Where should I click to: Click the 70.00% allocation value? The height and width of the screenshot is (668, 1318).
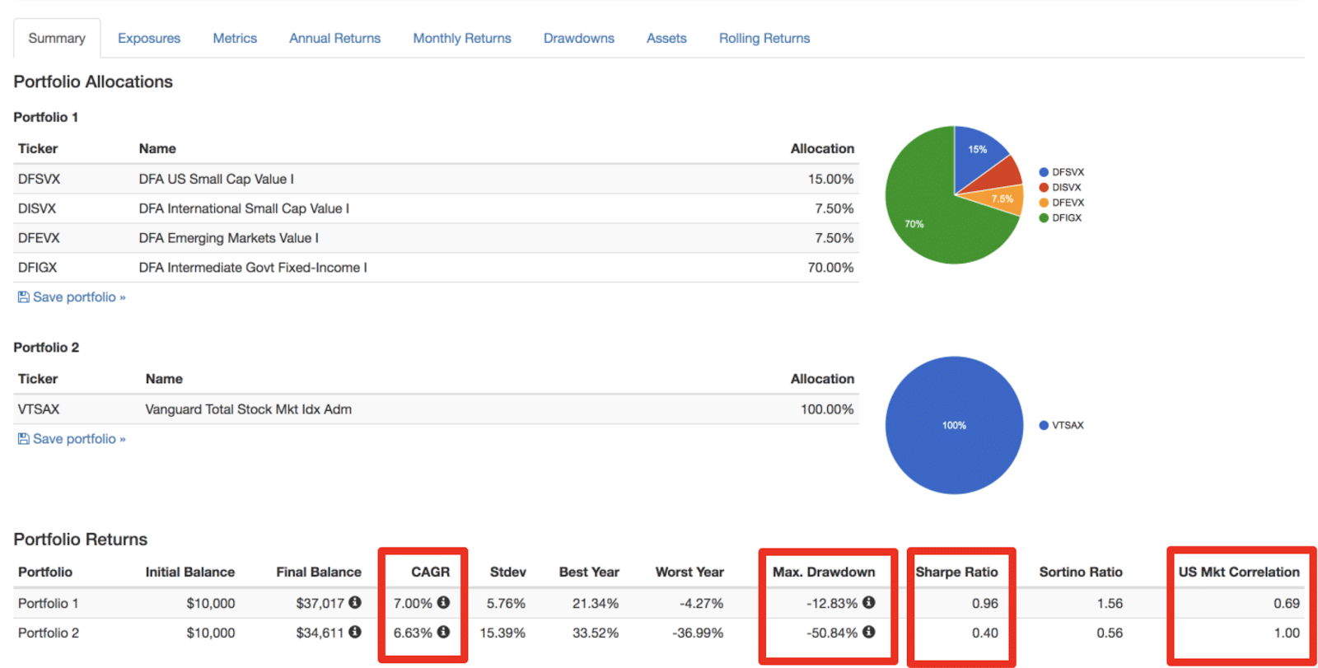(830, 268)
